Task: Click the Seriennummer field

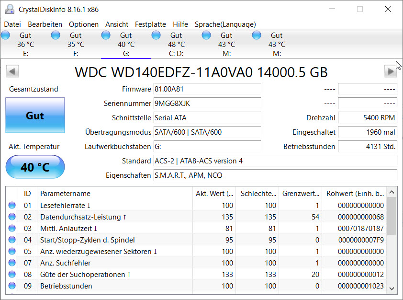Action: tap(207, 104)
